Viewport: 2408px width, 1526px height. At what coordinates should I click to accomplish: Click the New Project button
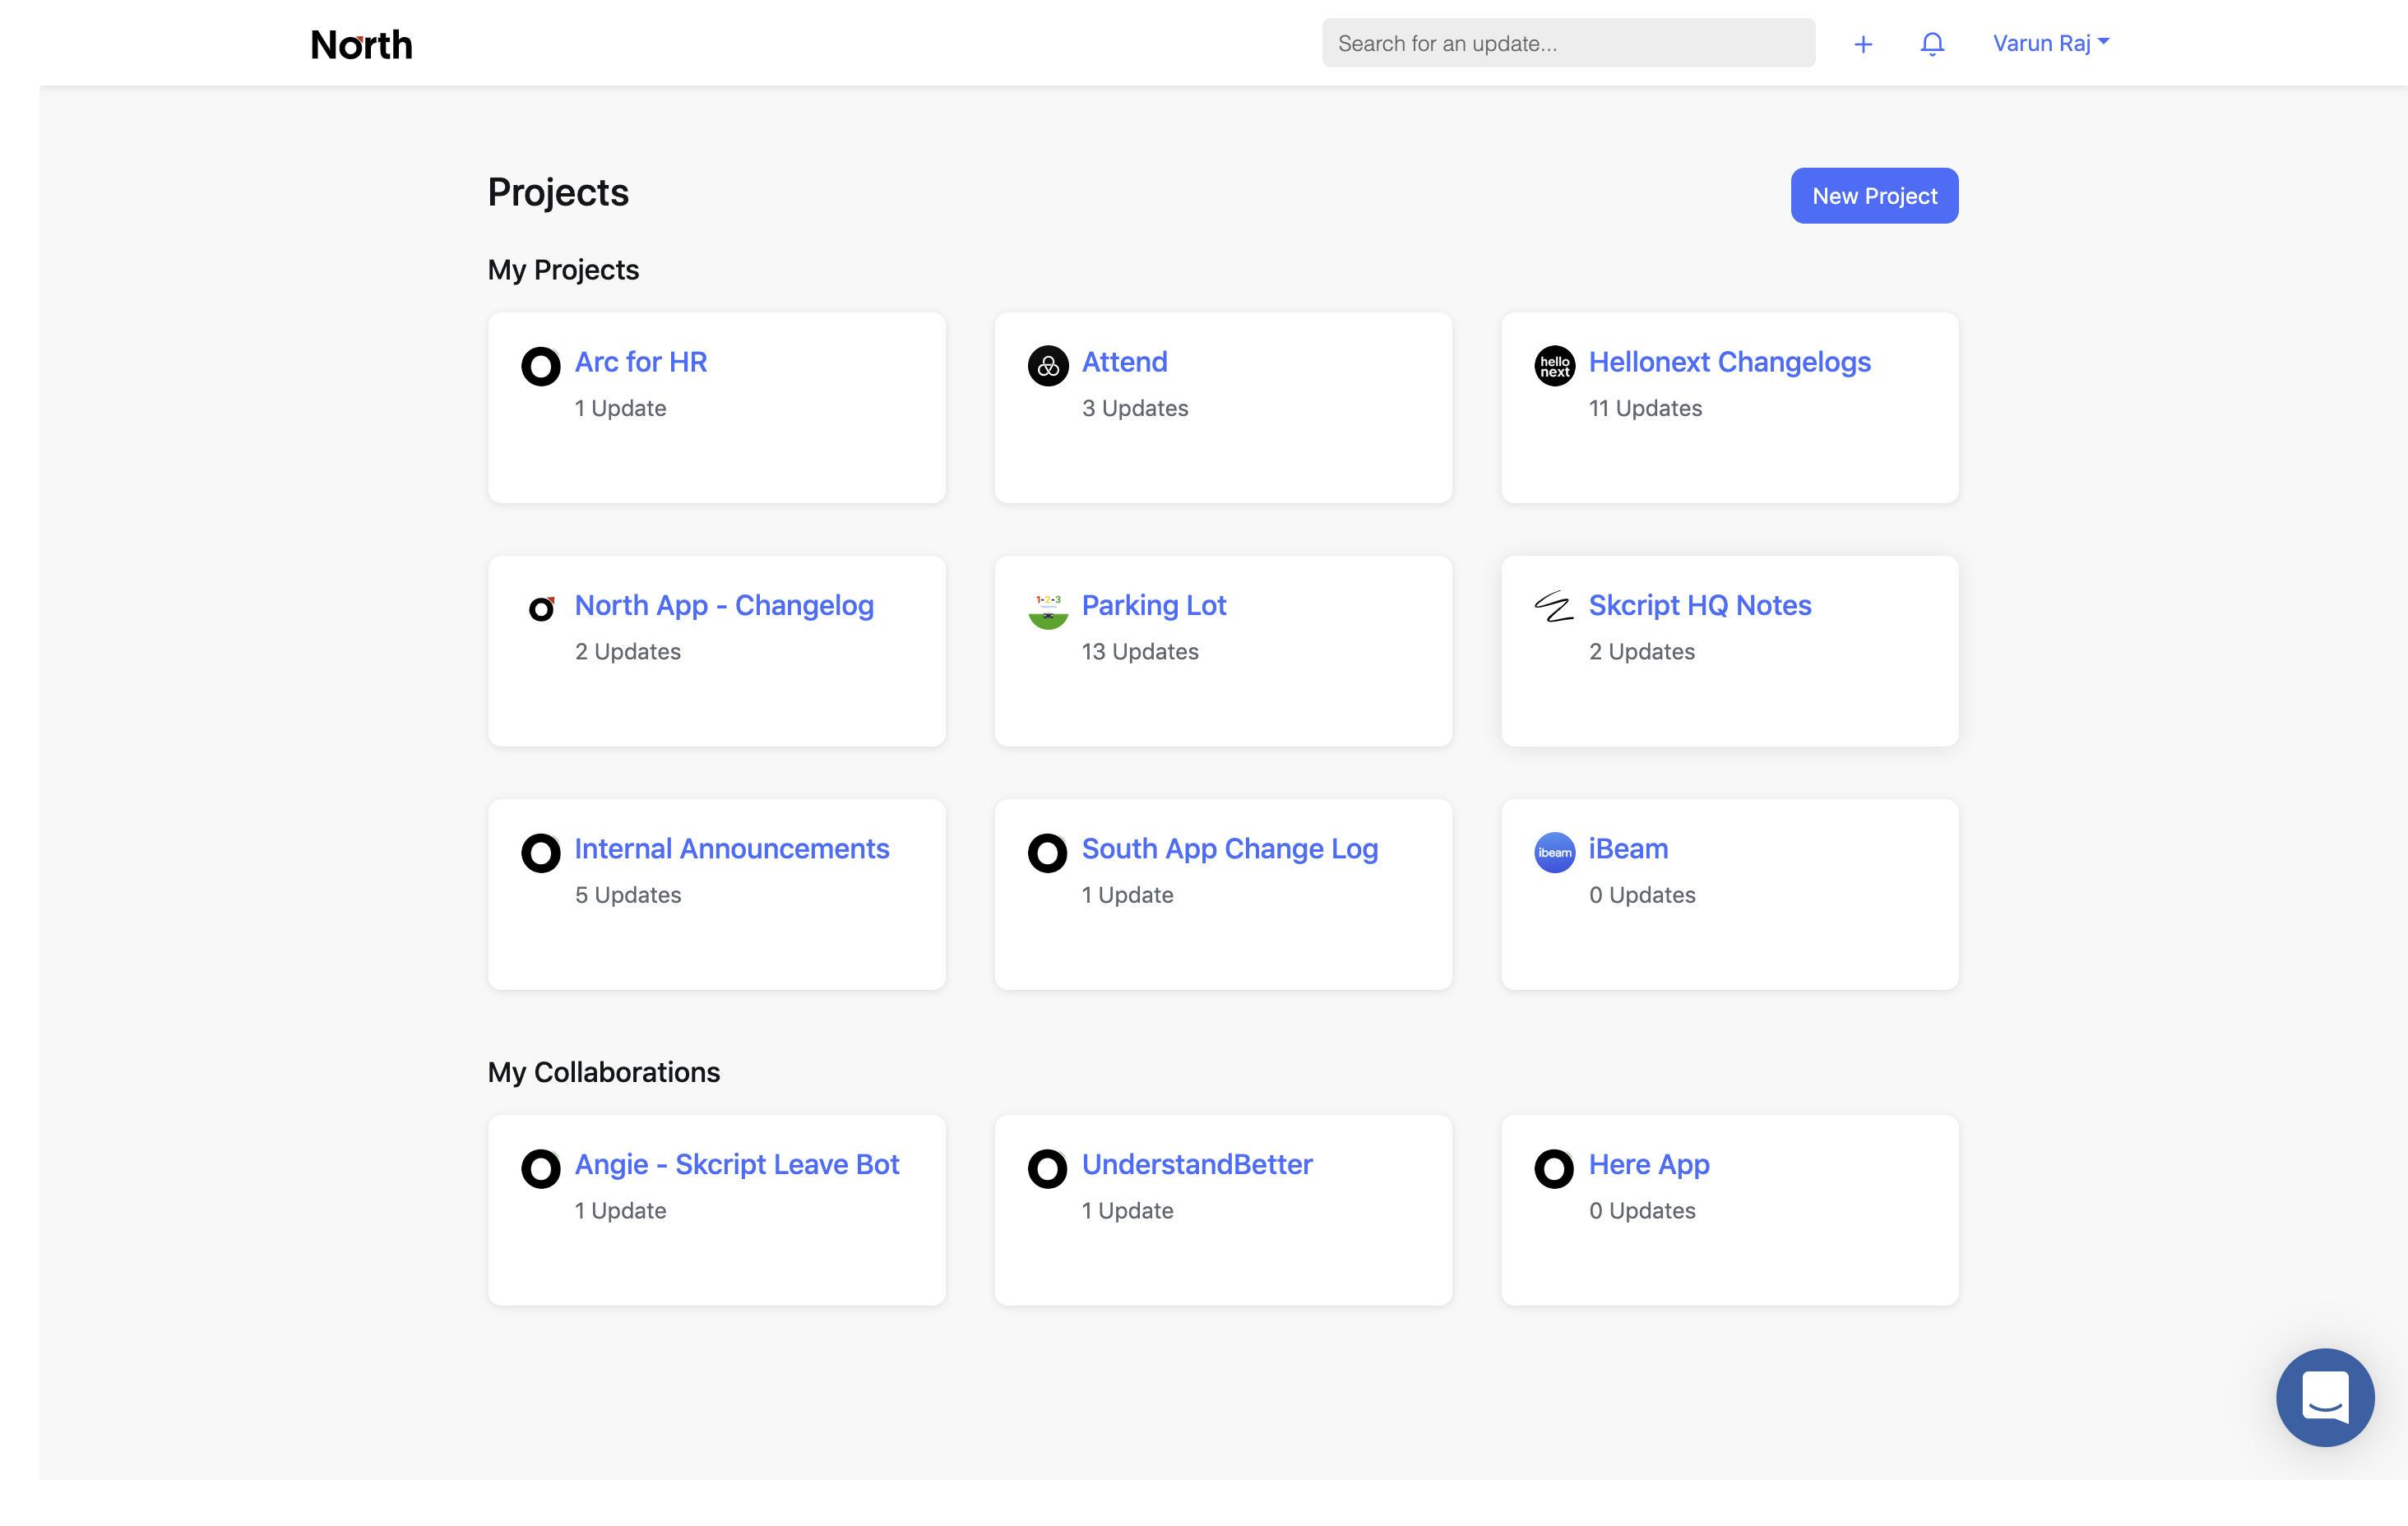coord(1874,196)
